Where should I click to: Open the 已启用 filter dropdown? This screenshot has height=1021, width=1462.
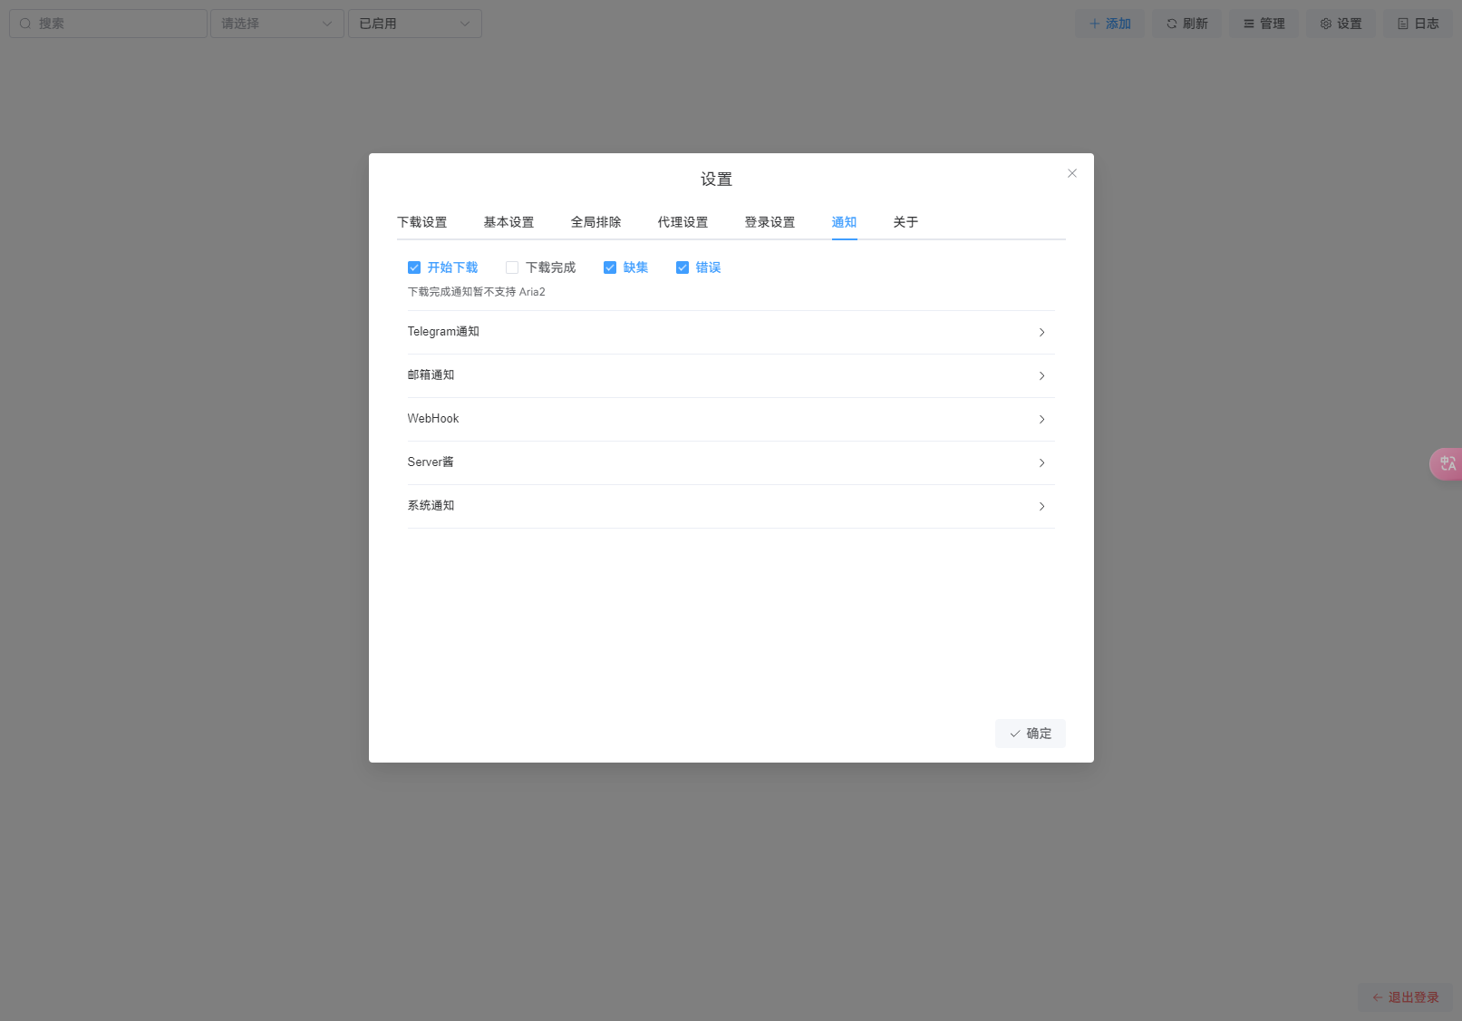[x=415, y=24]
